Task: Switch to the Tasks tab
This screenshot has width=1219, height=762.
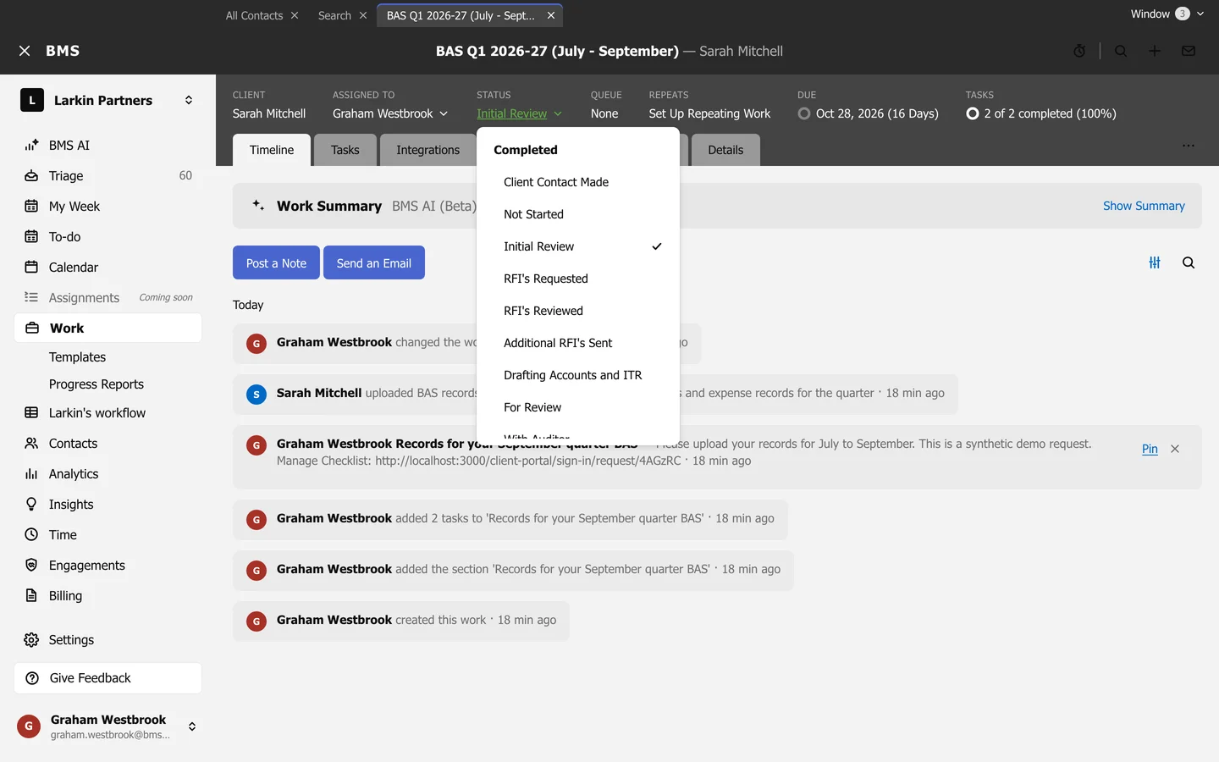Action: 345,150
